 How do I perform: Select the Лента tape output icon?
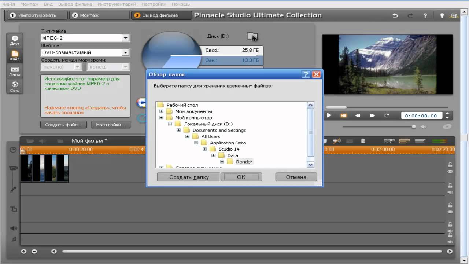pyautogui.click(x=15, y=71)
